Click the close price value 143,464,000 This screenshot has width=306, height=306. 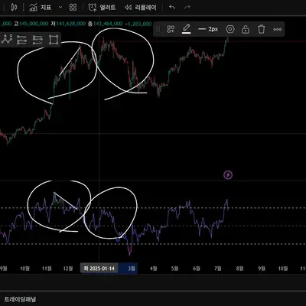[108, 24]
